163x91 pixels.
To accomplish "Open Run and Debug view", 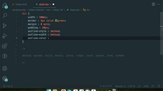I will (5, 36).
